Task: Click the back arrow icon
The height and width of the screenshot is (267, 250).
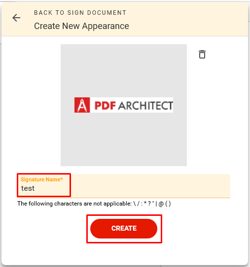Action: [x=16, y=18]
